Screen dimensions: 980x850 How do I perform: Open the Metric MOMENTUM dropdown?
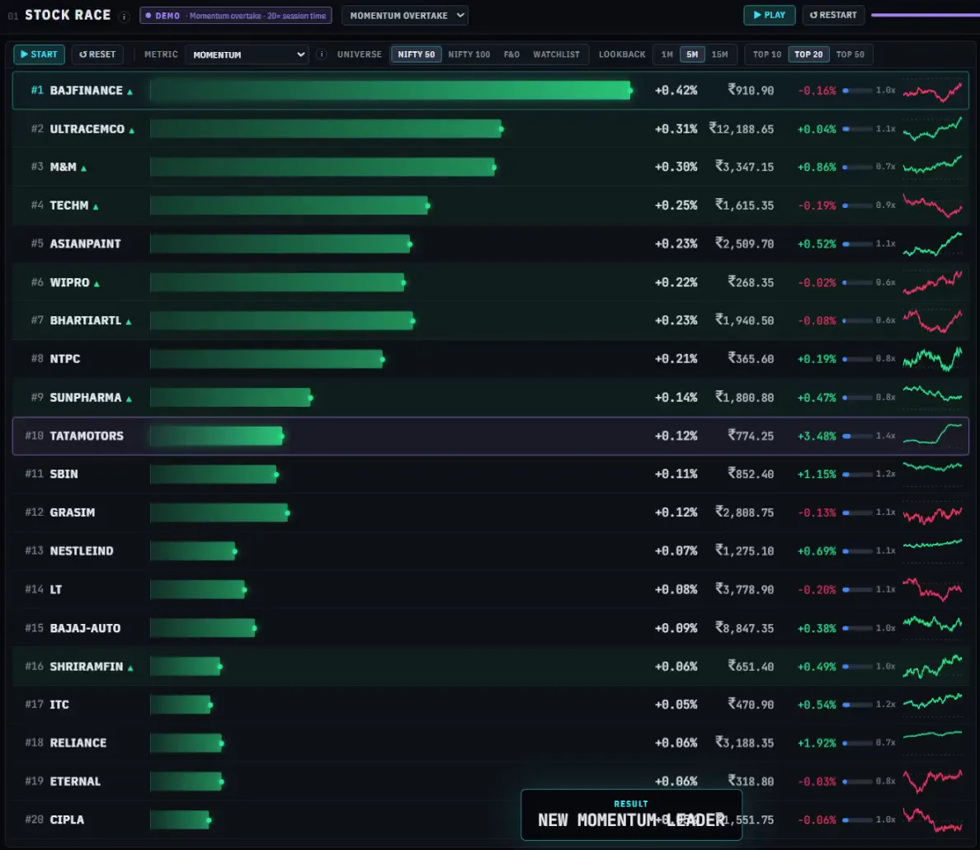(247, 54)
